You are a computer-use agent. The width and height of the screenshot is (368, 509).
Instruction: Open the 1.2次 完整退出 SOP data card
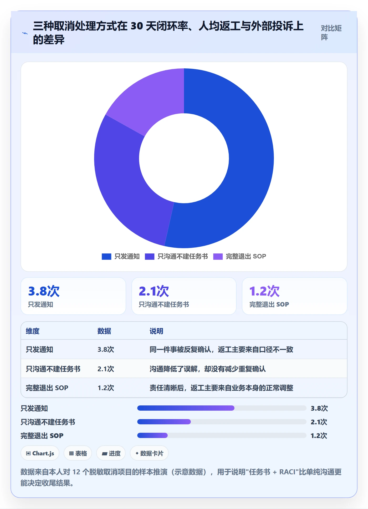pos(295,296)
